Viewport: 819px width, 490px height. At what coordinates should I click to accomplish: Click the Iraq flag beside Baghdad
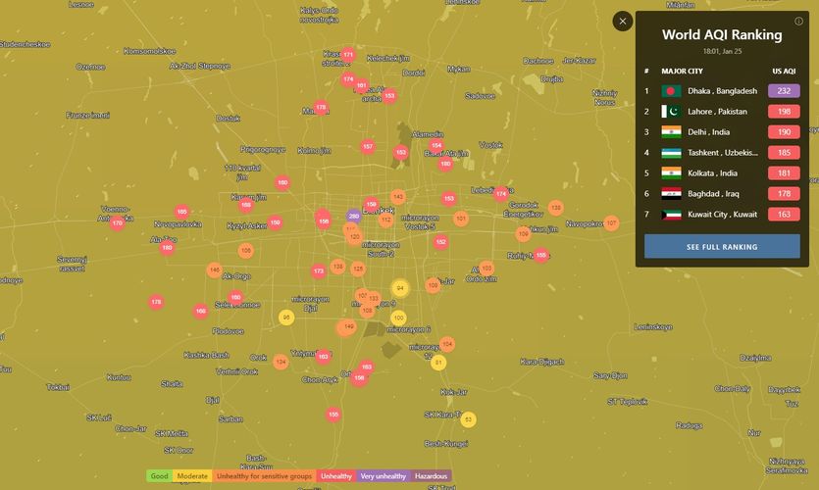point(671,194)
